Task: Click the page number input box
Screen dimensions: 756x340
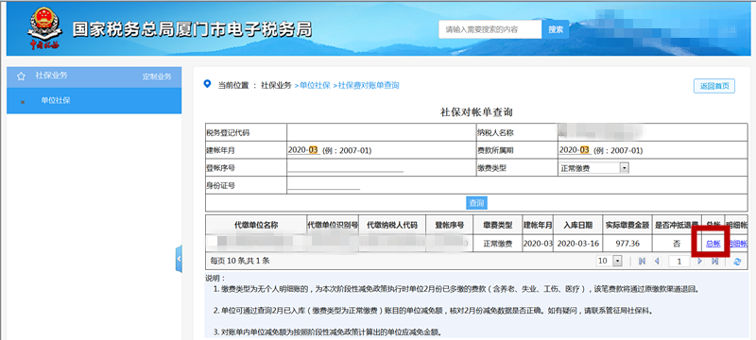Action: point(679,261)
